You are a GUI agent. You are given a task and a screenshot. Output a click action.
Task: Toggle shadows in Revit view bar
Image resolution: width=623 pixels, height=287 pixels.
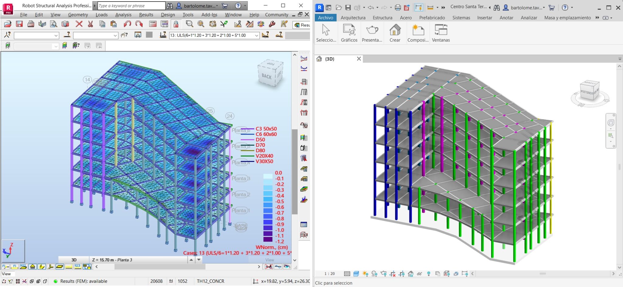pos(374,273)
